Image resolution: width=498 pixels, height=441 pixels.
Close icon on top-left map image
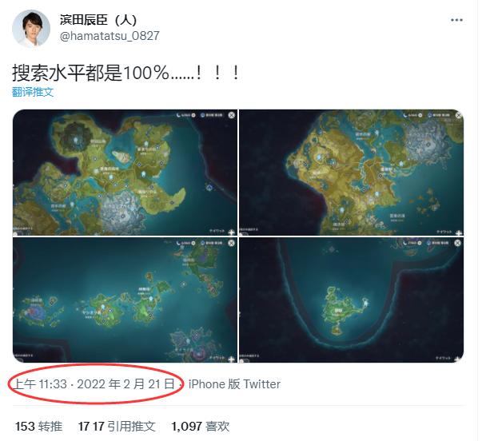click(x=232, y=115)
